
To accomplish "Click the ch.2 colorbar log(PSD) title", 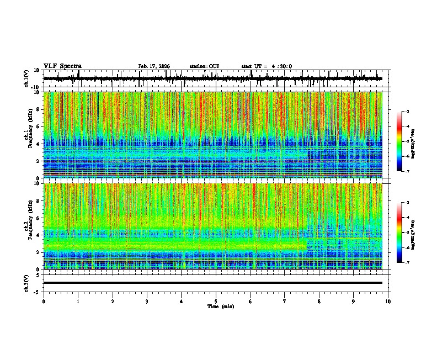I will coord(413,235).
